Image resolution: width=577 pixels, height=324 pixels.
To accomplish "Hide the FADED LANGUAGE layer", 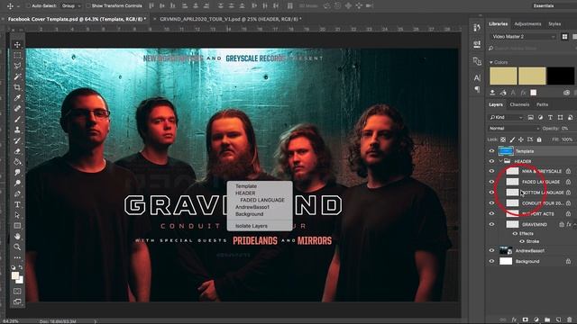I will [491, 182].
